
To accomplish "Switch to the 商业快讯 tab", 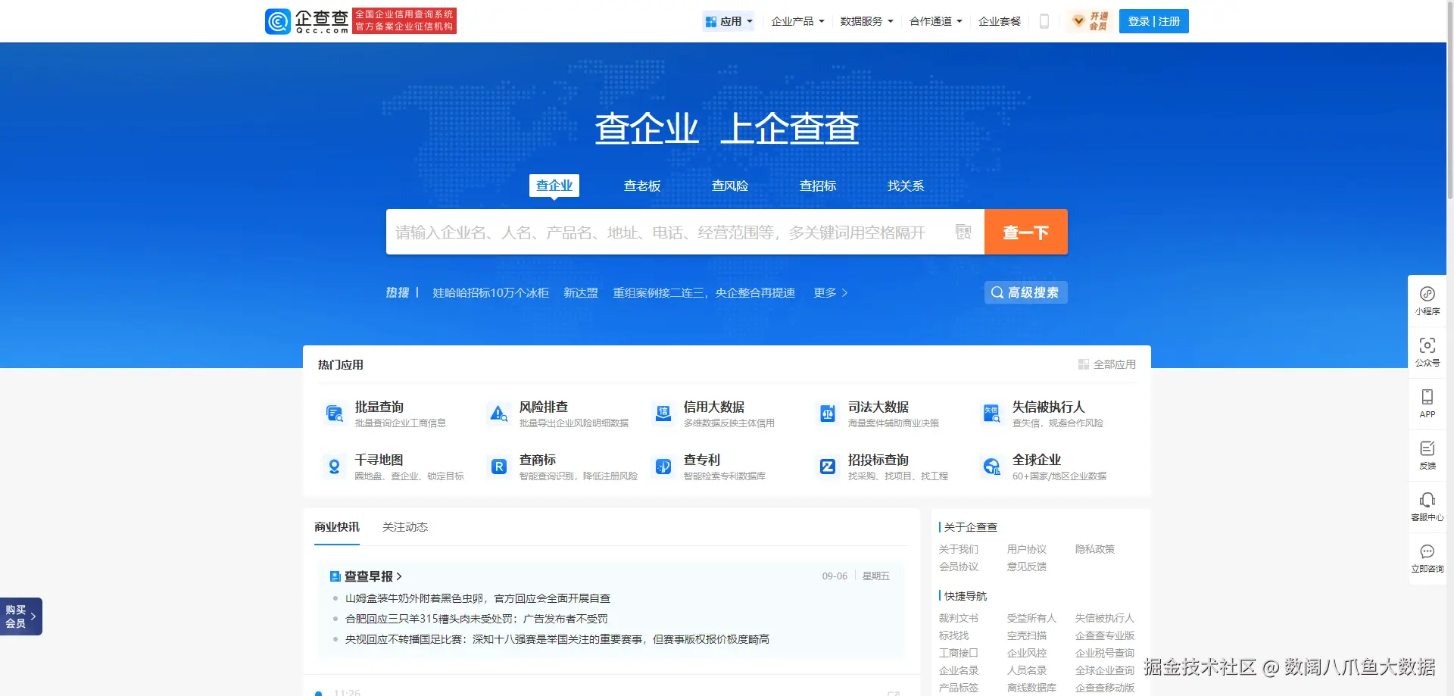I will coord(337,527).
